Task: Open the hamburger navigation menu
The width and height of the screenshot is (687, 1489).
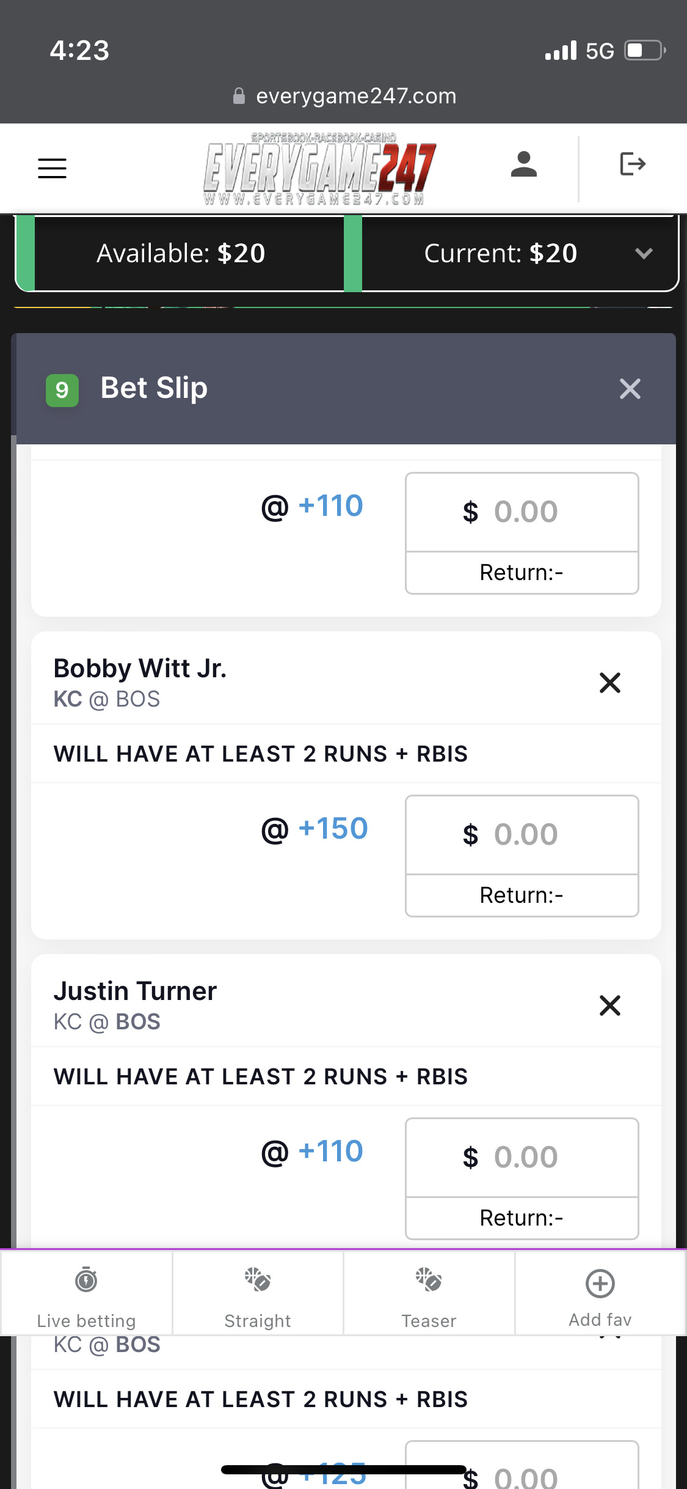Action: (x=53, y=168)
